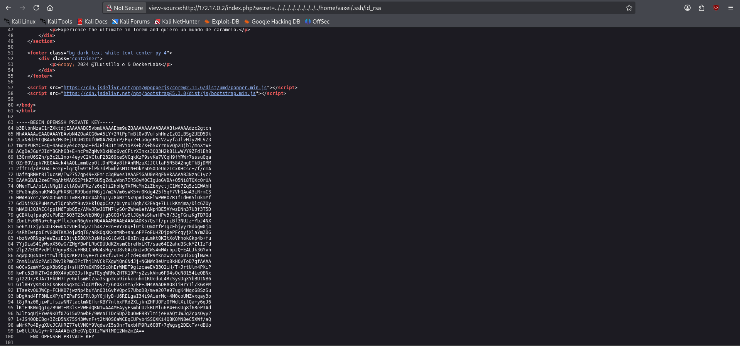This screenshot has height=346, width=740.
Task: Click the Not Secure site info badge
Action: [125, 8]
